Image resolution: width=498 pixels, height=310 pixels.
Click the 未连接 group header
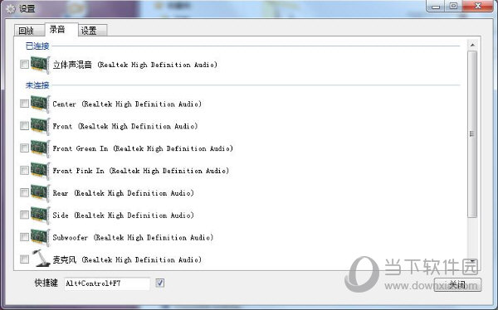pos(37,85)
